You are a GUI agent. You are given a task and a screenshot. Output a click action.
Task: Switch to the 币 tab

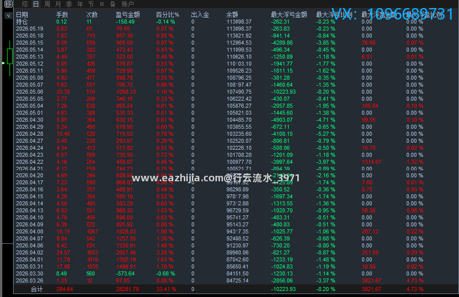91,4
